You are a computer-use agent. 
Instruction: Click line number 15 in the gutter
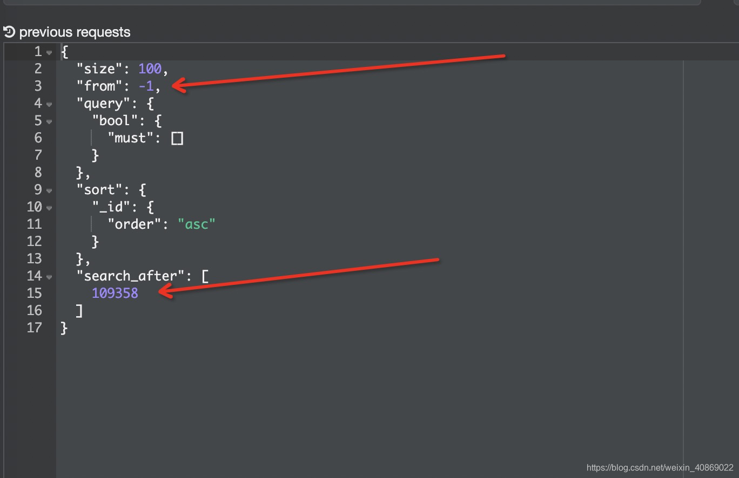coord(34,293)
